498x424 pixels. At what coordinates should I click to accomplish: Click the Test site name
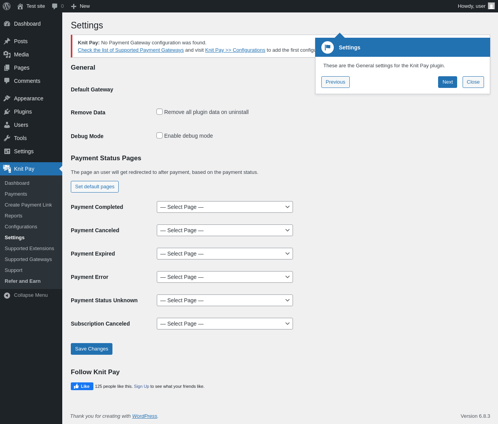click(x=36, y=6)
